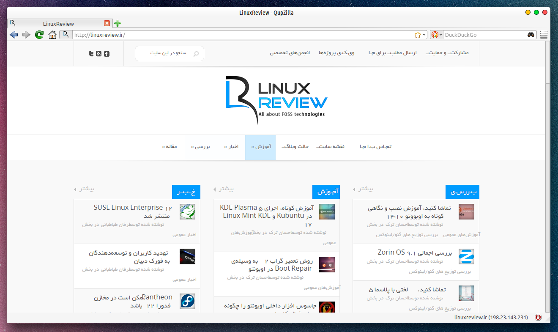The width and height of the screenshot is (558, 332).
Task: Open انجمن‌های تخصصی top link
Action: 290,53
